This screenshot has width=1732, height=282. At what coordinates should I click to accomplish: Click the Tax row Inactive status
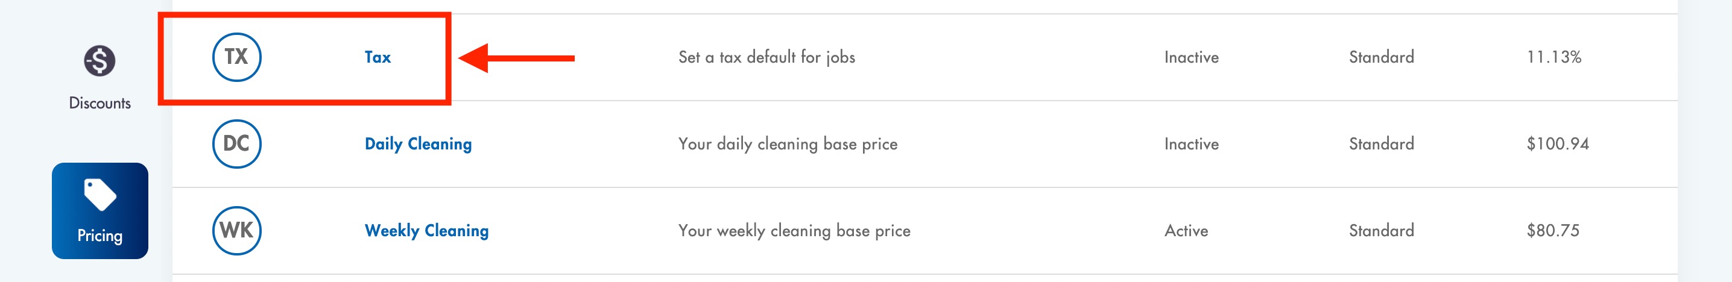pyautogui.click(x=1192, y=57)
